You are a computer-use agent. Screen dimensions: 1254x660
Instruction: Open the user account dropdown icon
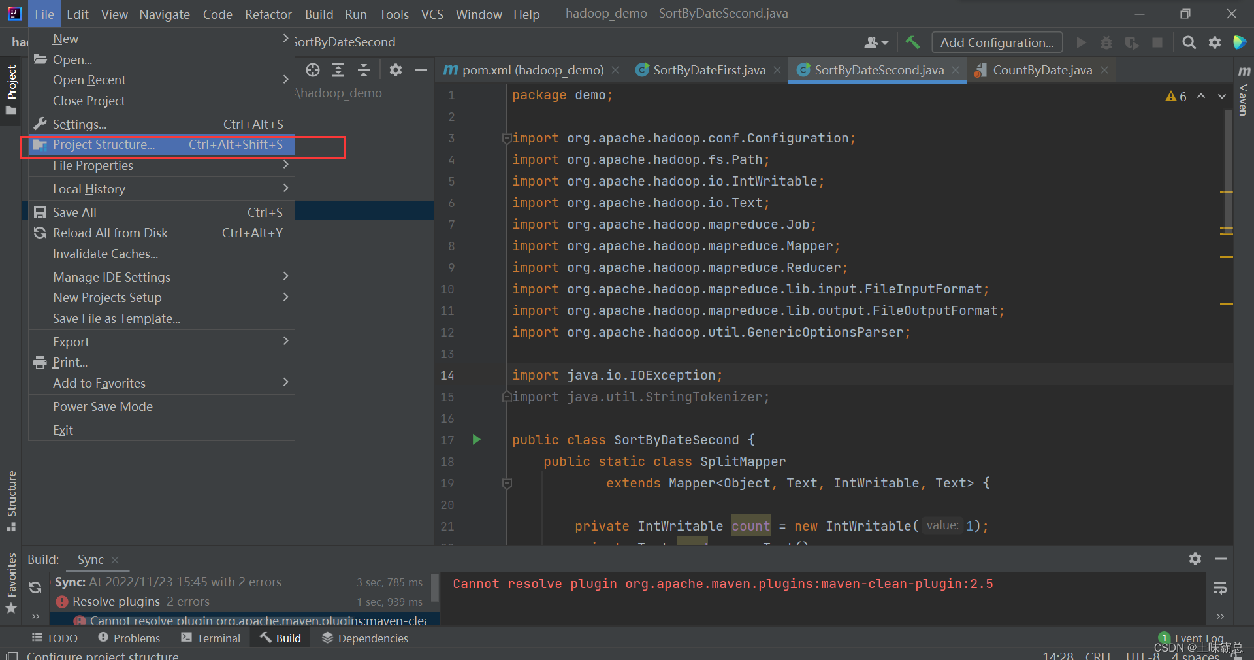click(x=876, y=42)
